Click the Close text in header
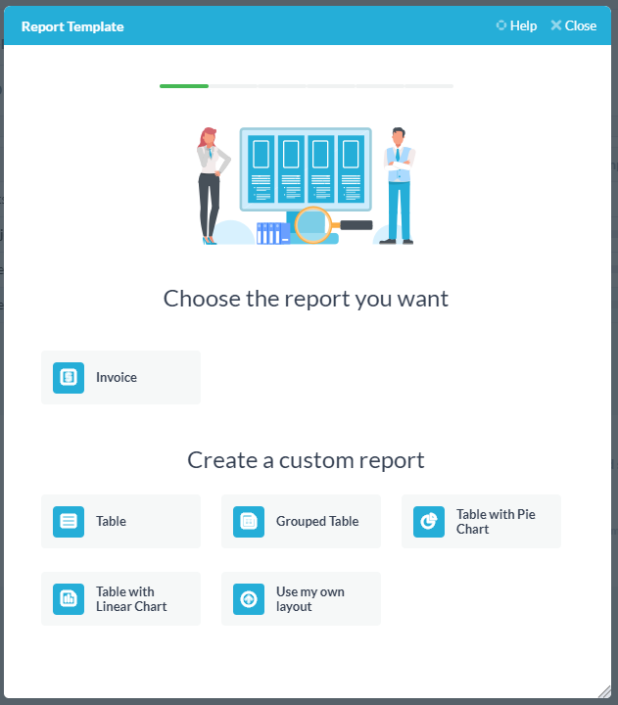Image resolution: width=618 pixels, height=705 pixels. [581, 26]
